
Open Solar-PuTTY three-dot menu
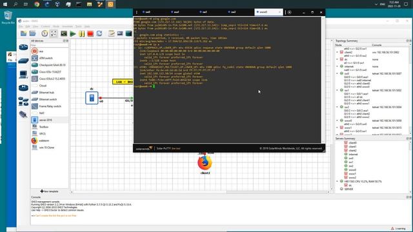click(136, 12)
